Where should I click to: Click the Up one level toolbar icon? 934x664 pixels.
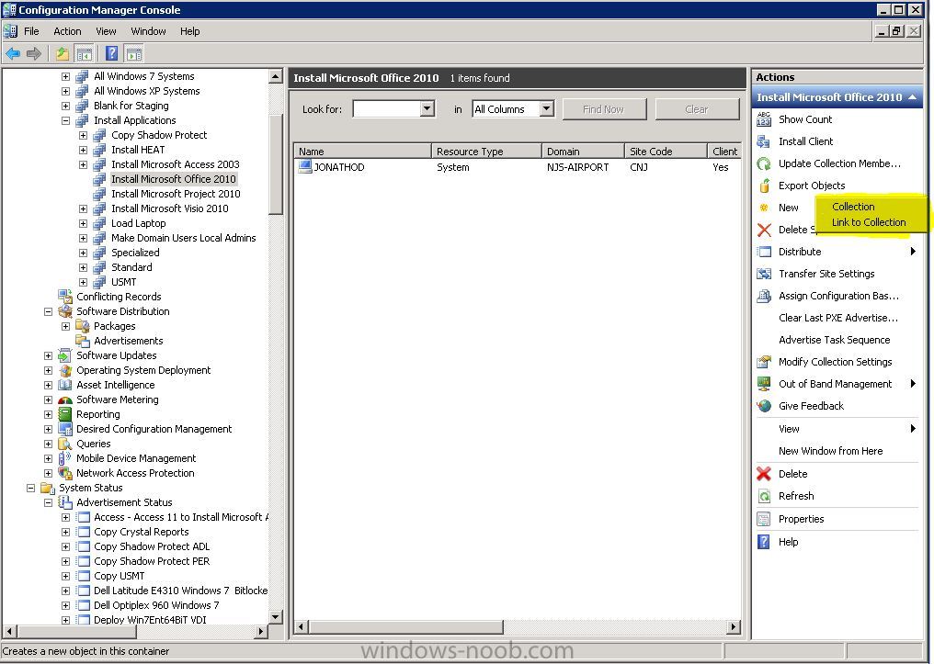pos(62,53)
